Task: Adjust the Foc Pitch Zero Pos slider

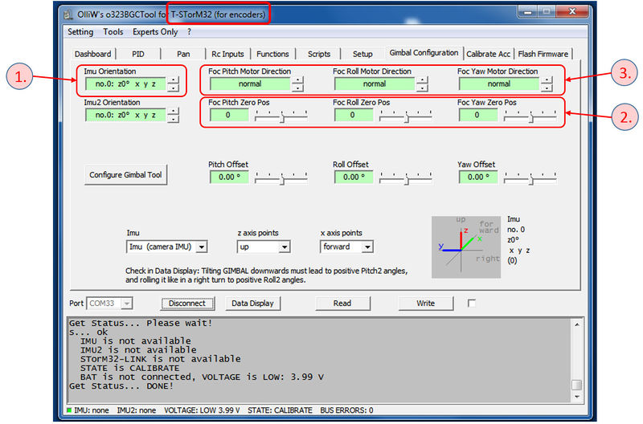Action: [281, 116]
